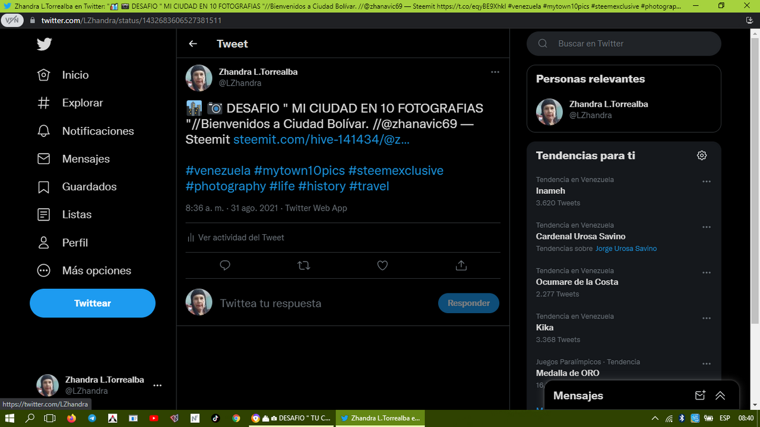The height and width of the screenshot is (427, 760).
Task: Compose new message icon in Mensajes drawer
Action: (700, 396)
